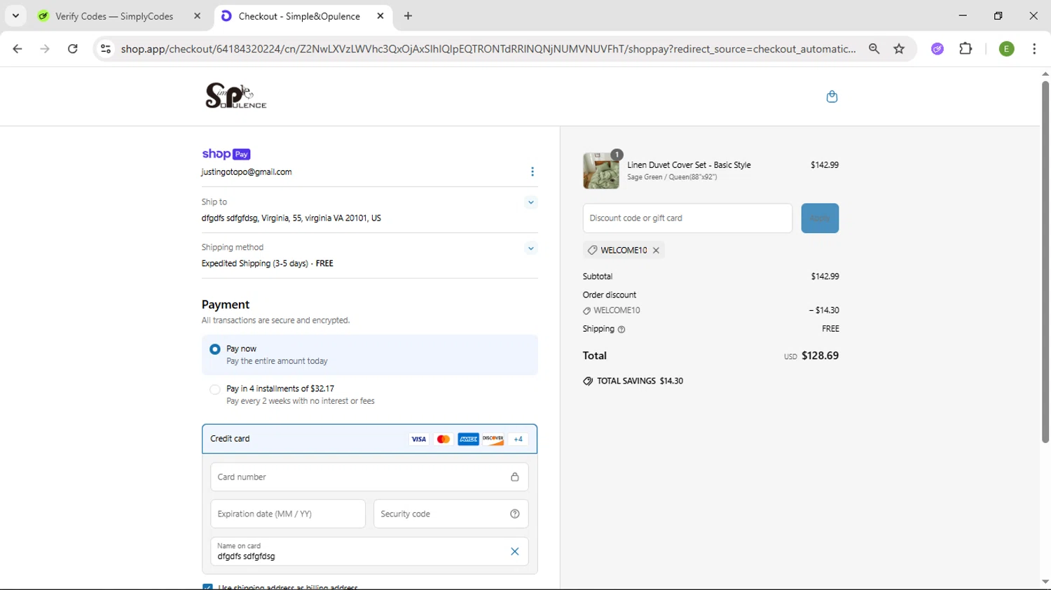Clear the Name on card field

click(x=515, y=552)
